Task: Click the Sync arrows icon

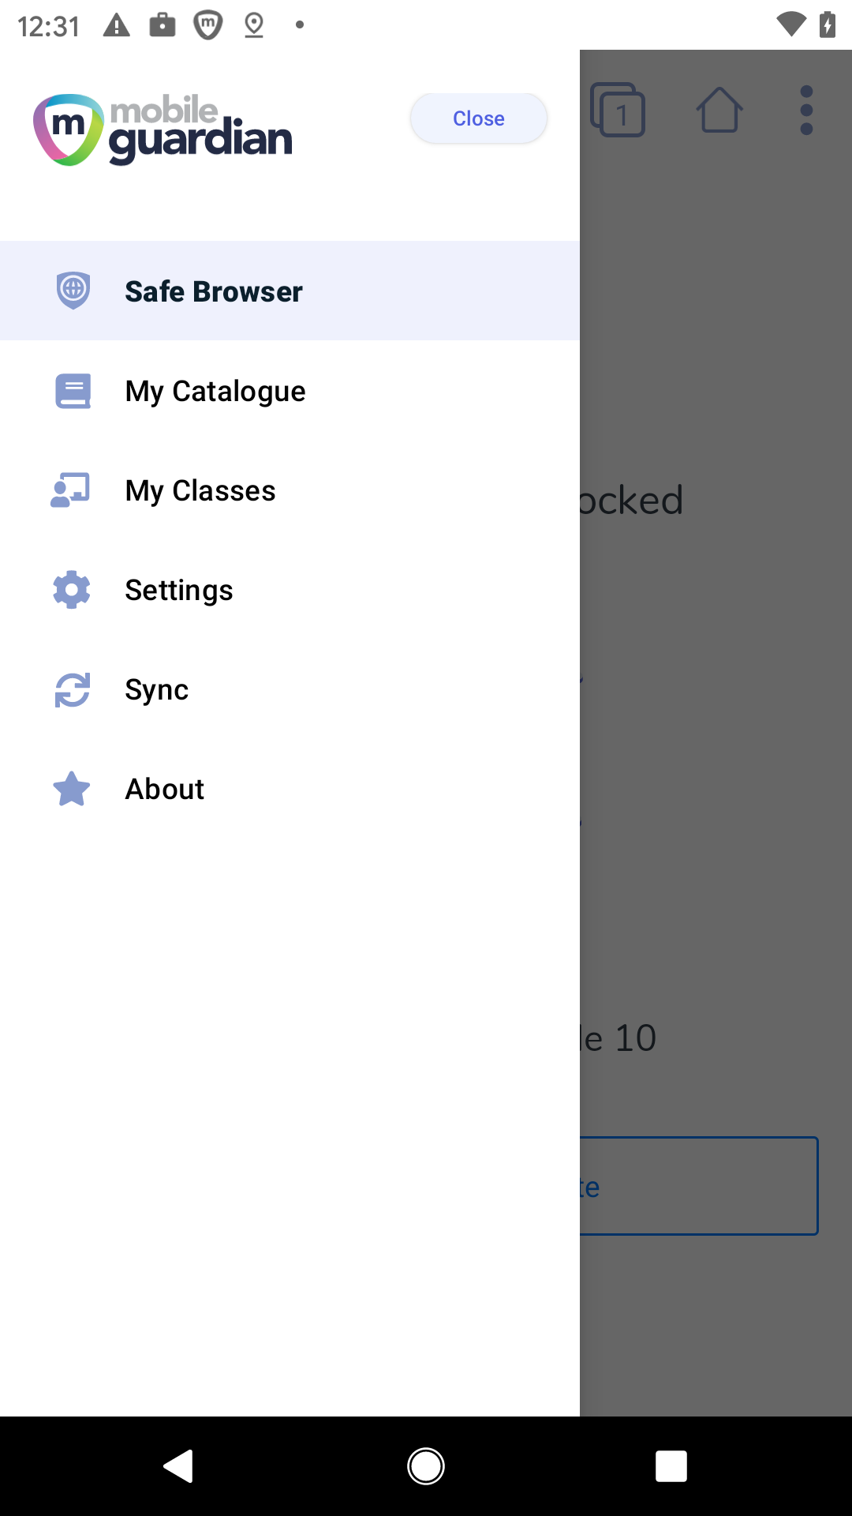Action: 73,689
